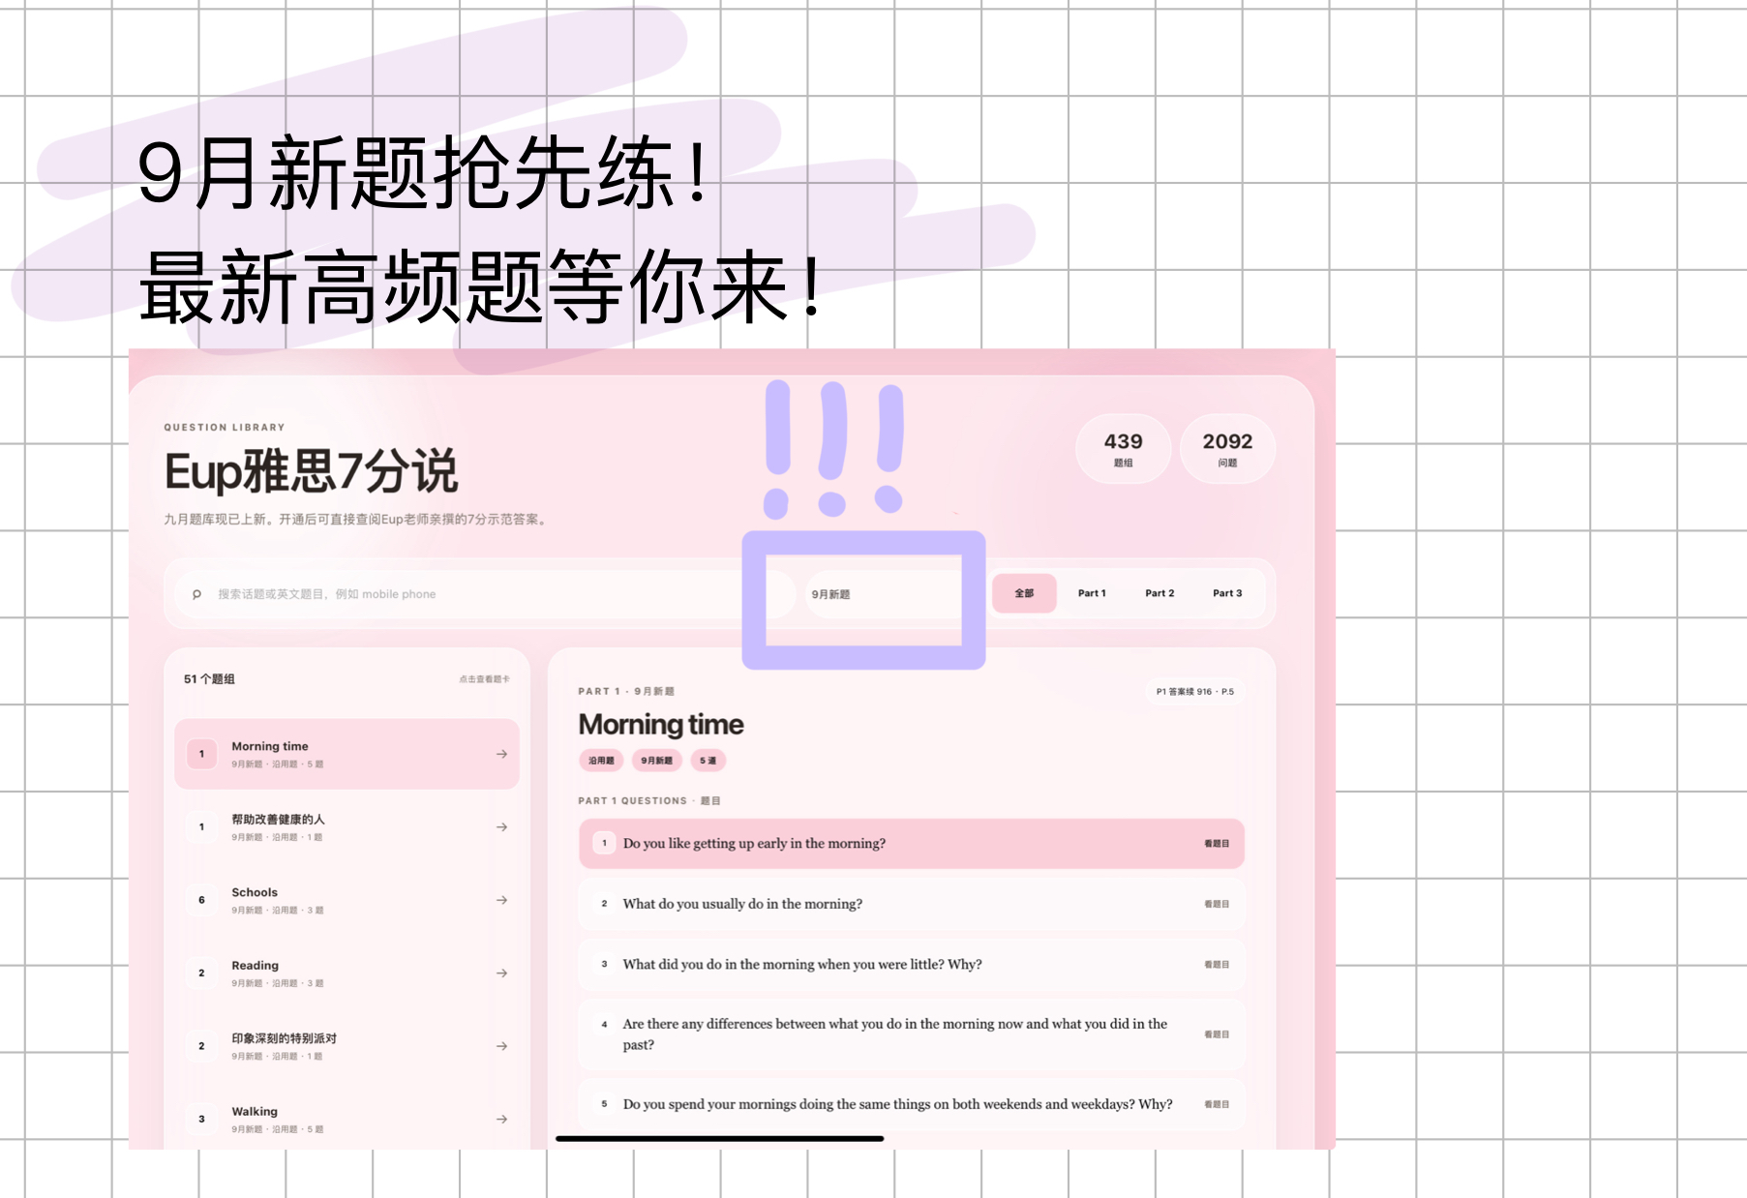
Task: Click the Eup雅思7分说 title
Action: point(311,472)
